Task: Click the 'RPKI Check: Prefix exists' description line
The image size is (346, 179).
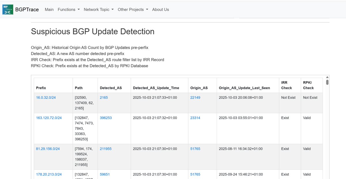Action: click(89, 66)
